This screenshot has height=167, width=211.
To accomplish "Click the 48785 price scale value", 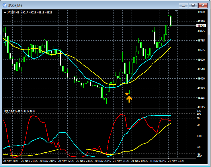I will click(x=201, y=40).
